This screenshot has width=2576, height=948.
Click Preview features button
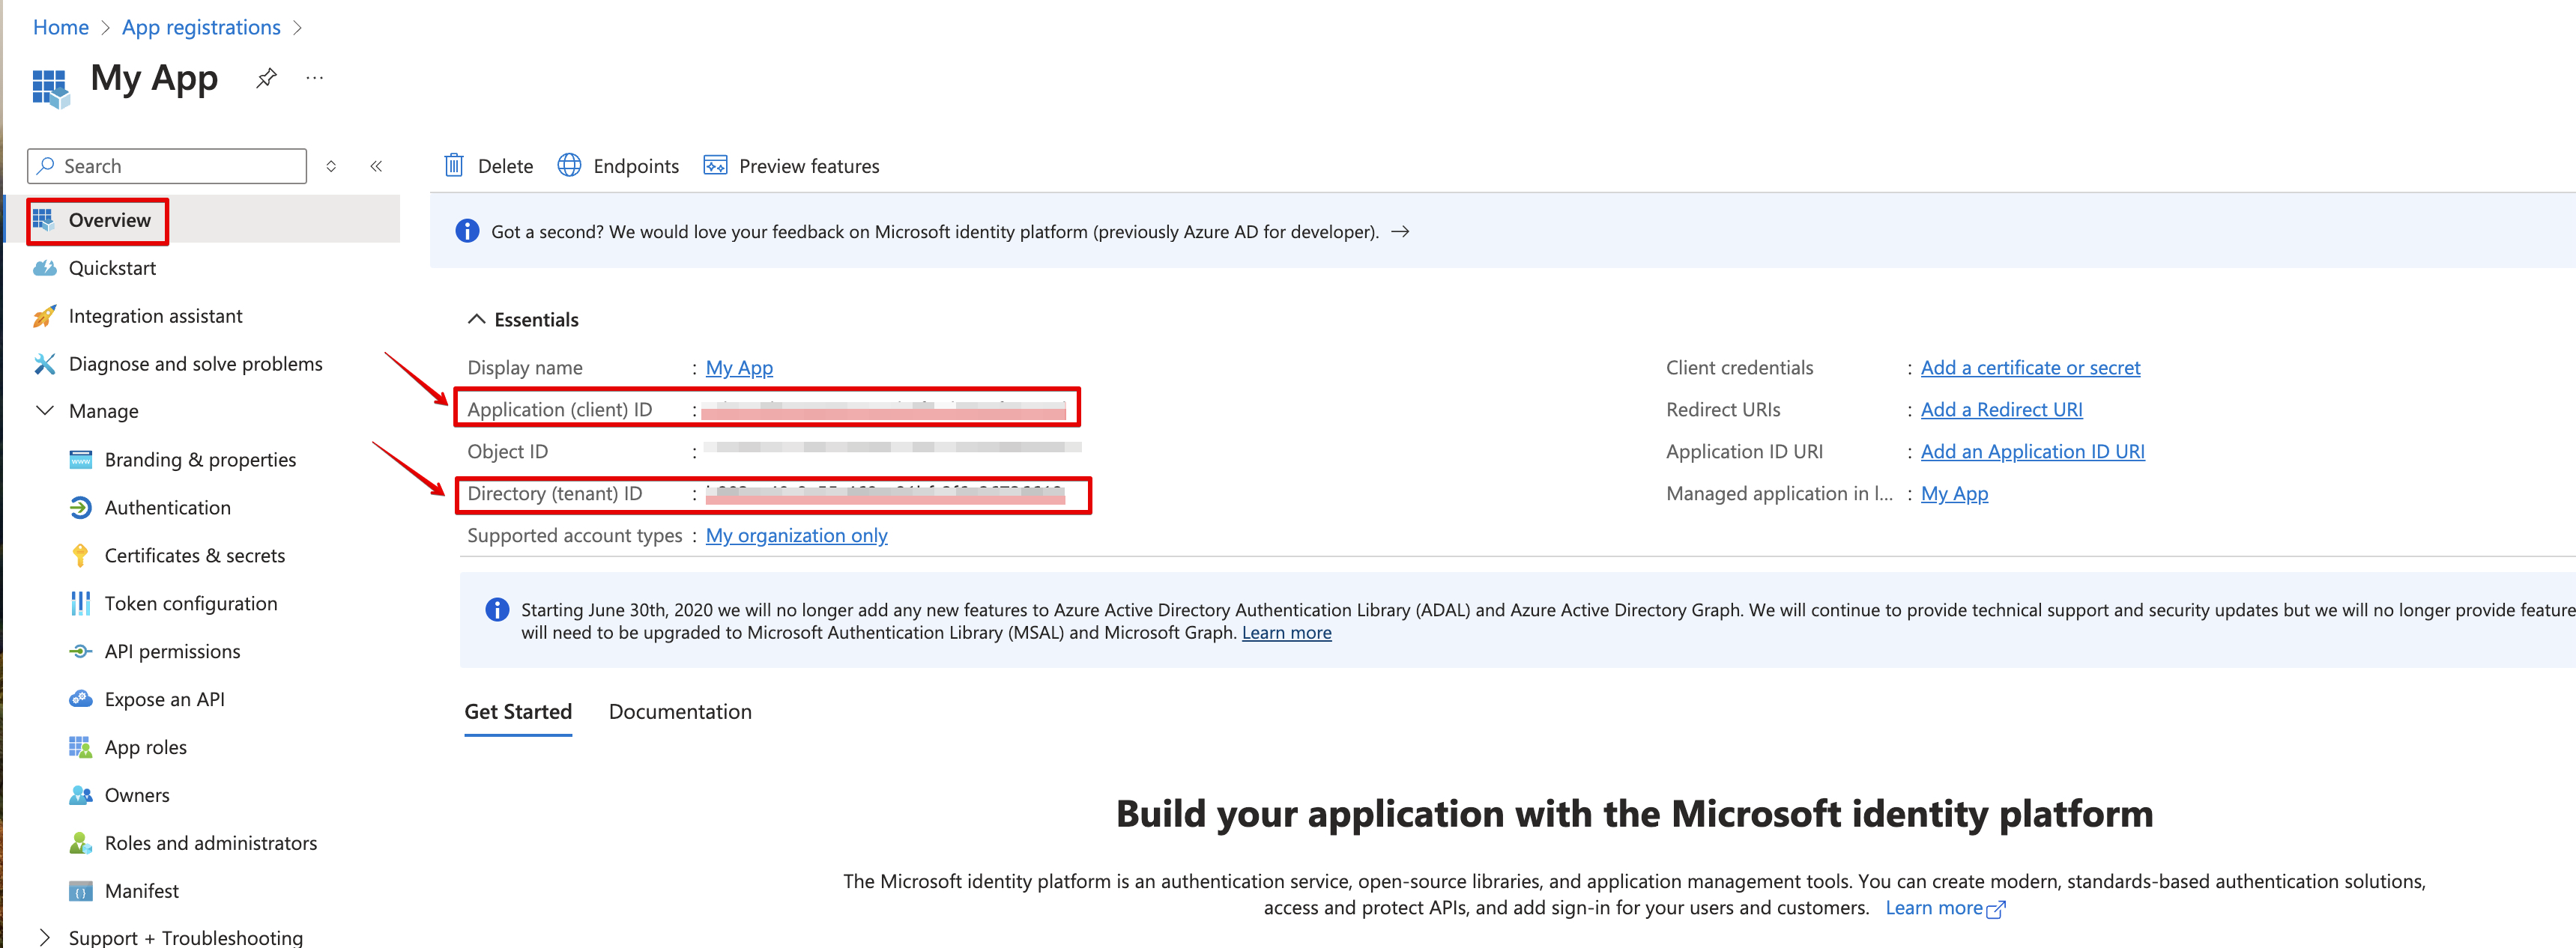(791, 165)
